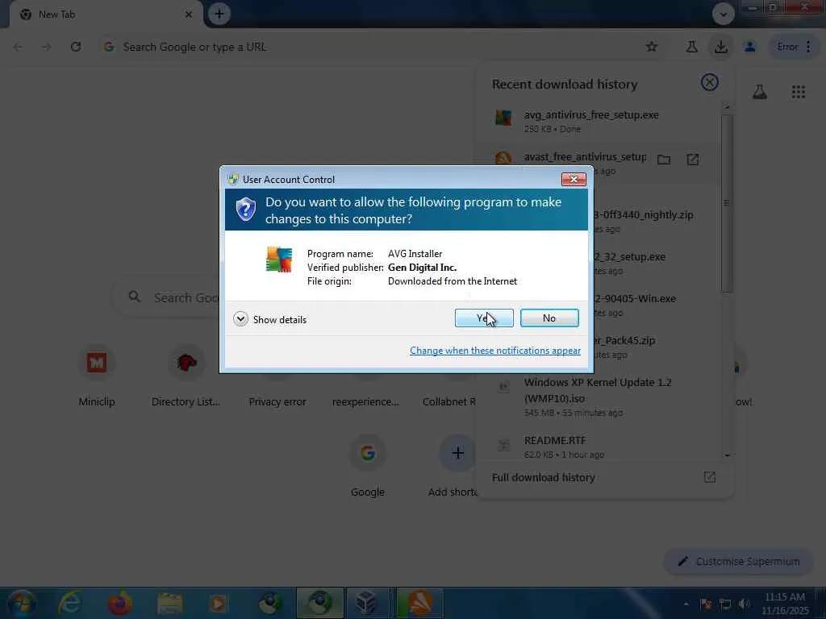Open avast setup file with external icon
826x619 pixels.
pos(693,159)
